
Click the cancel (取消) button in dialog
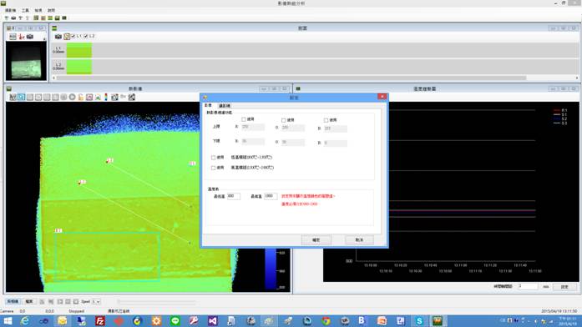pyautogui.click(x=359, y=240)
